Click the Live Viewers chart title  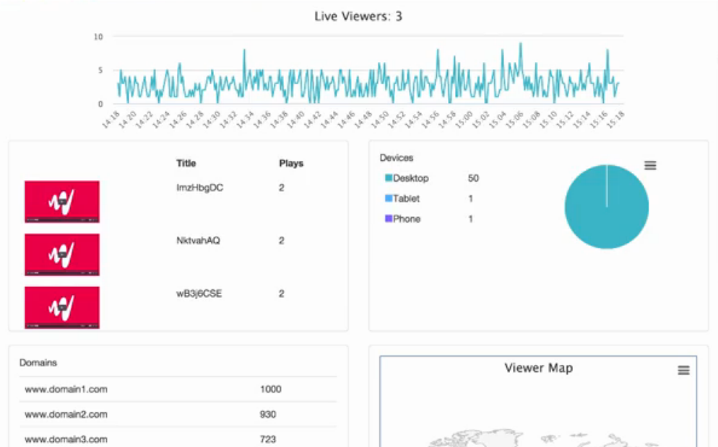pyautogui.click(x=358, y=16)
